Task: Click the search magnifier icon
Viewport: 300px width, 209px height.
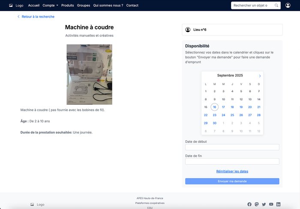Action: (276, 6)
